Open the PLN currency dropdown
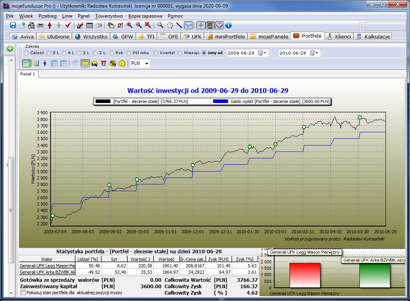Image resolution: width=410 pixels, height=301 pixels. click(x=147, y=63)
